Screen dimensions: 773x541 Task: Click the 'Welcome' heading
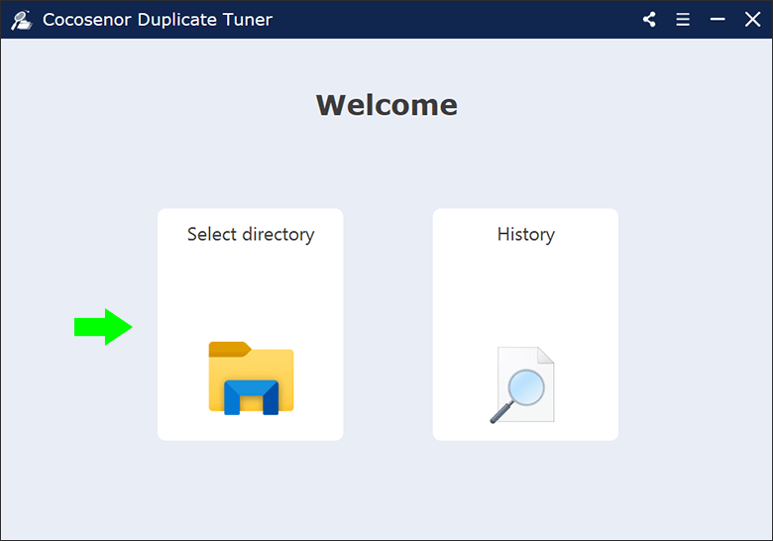pyautogui.click(x=386, y=105)
